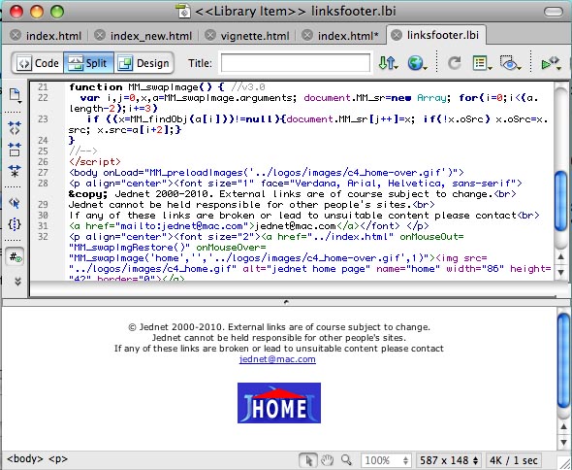Open the first index.html tab

pos(53,36)
